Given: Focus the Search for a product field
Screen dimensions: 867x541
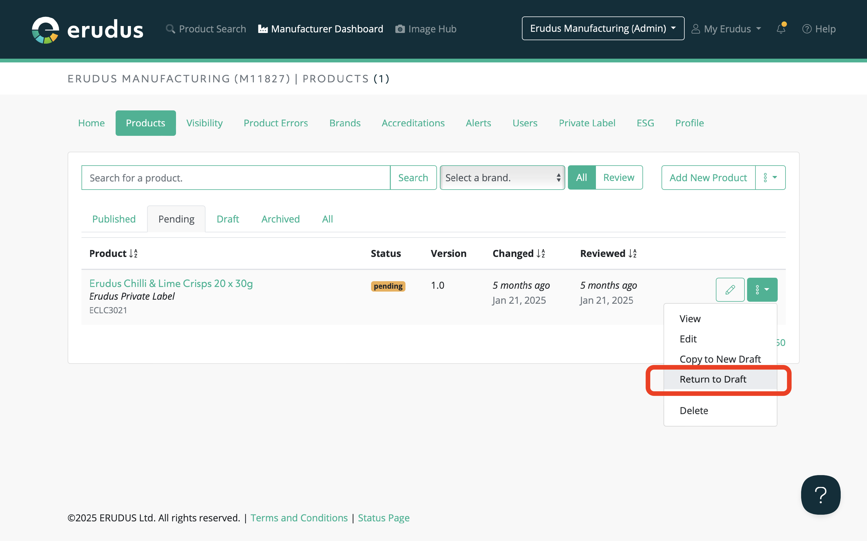Looking at the screenshot, I should coord(236,177).
